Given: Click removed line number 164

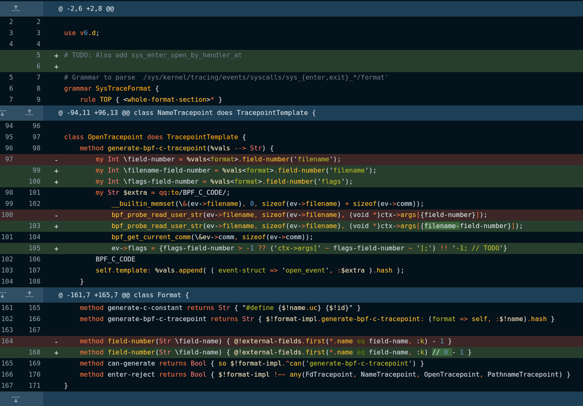Looking at the screenshot, I should tap(7, 341).
